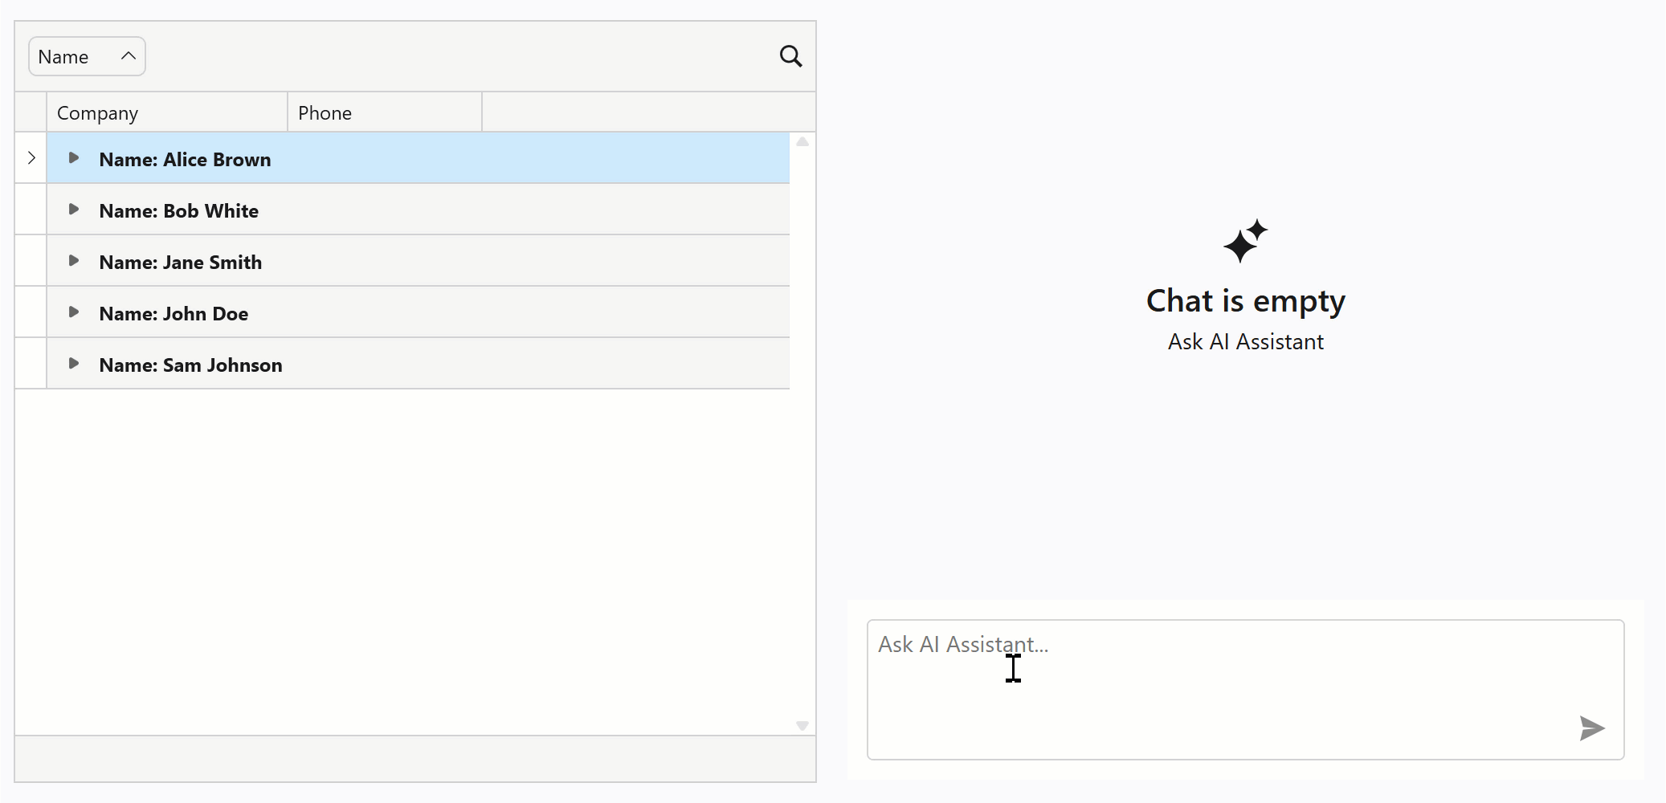Expand the John Doe group
The image size is (1666, 803).
tap(74, 312)
